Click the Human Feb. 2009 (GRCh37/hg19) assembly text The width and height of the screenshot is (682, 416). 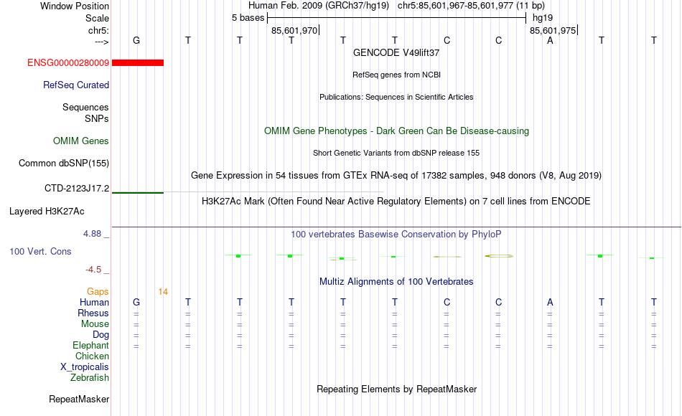319,6
